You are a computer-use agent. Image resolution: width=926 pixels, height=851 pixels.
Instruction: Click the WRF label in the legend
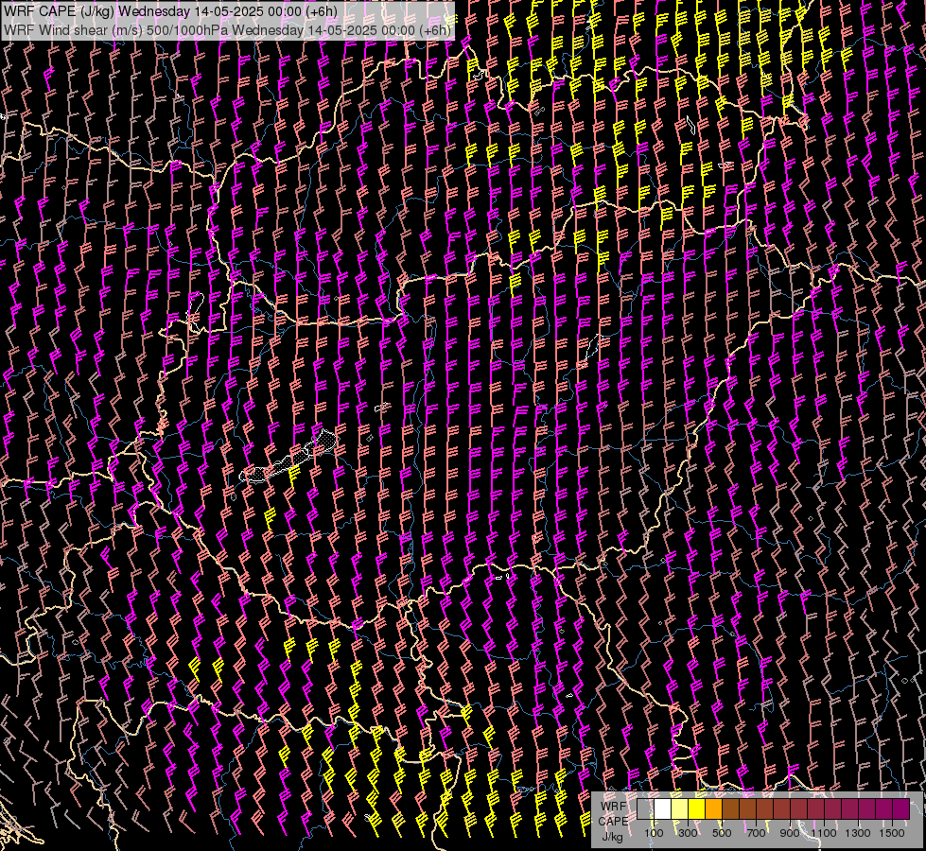614,807
